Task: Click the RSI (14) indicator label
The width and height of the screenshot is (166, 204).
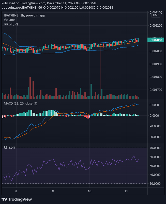Action: tap(9, 147)
